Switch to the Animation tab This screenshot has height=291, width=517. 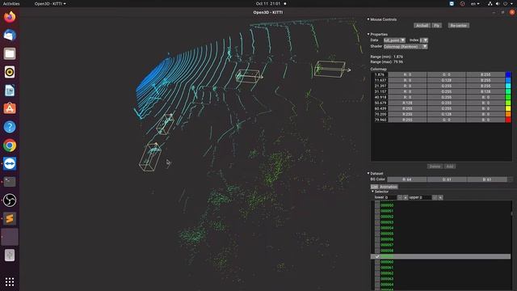click(389, 187)
